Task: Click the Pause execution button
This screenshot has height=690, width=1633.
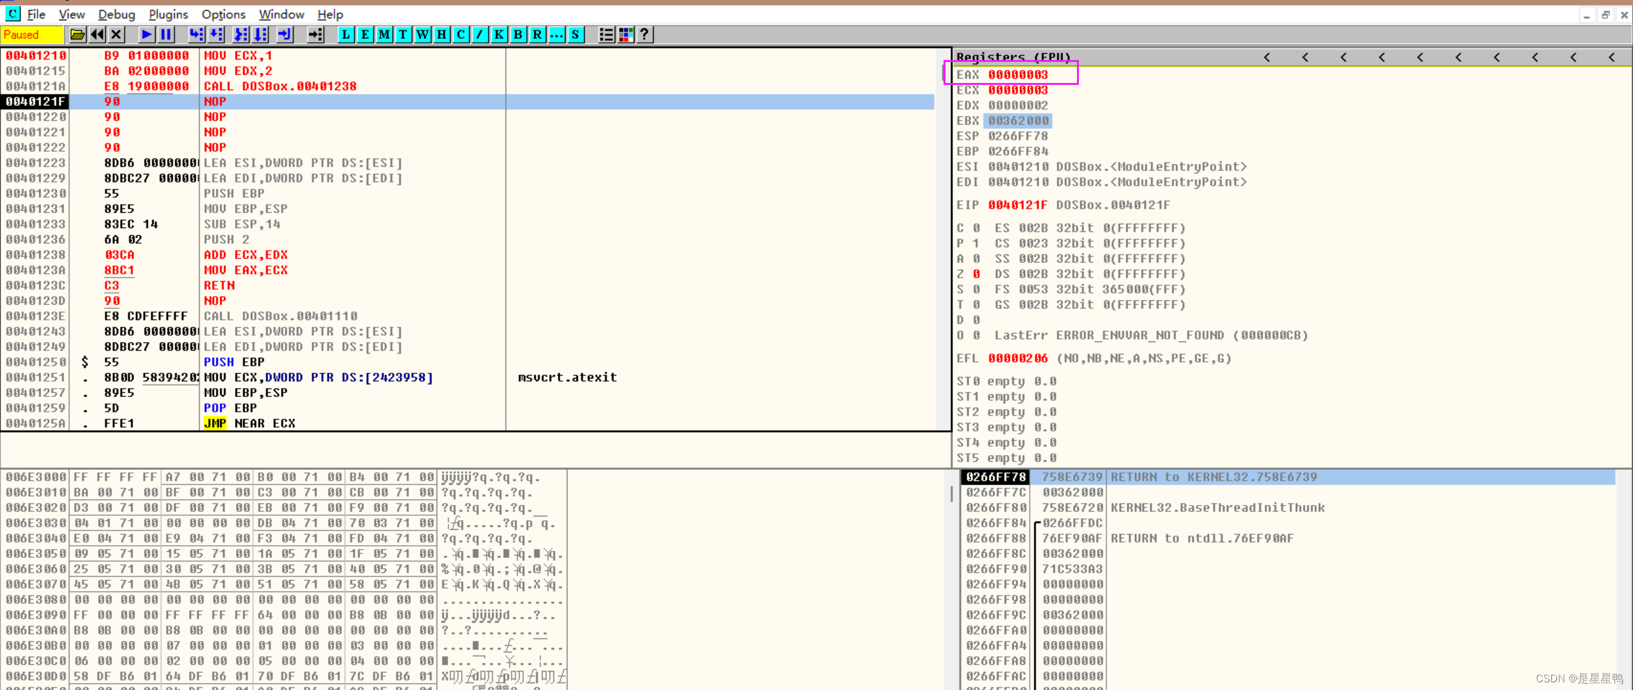Action: click(x=166, y=34)
